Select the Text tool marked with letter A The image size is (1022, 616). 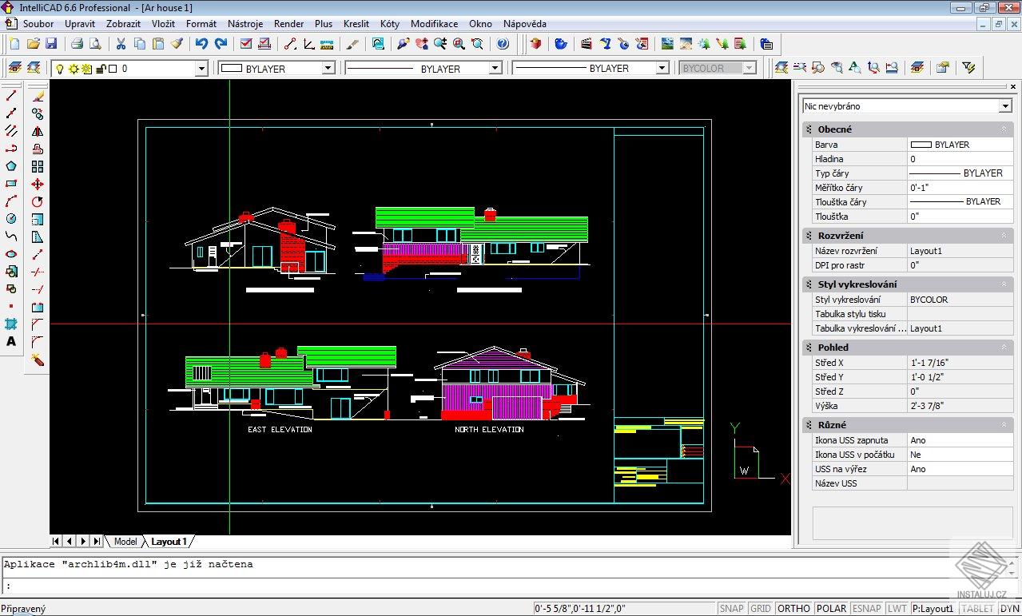(11, 341)
